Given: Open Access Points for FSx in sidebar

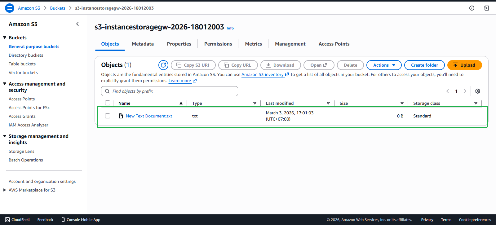Looking at the screenshot, I should point(29,108).
